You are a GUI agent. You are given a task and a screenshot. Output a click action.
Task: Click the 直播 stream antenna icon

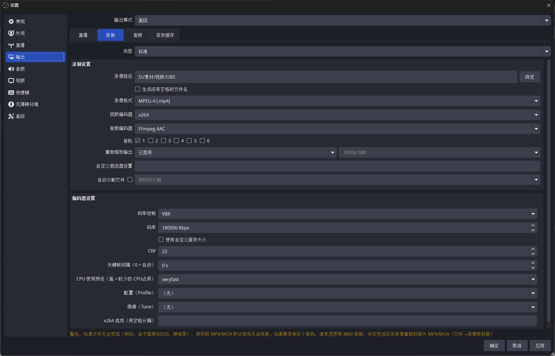click(x=11, y=45)
